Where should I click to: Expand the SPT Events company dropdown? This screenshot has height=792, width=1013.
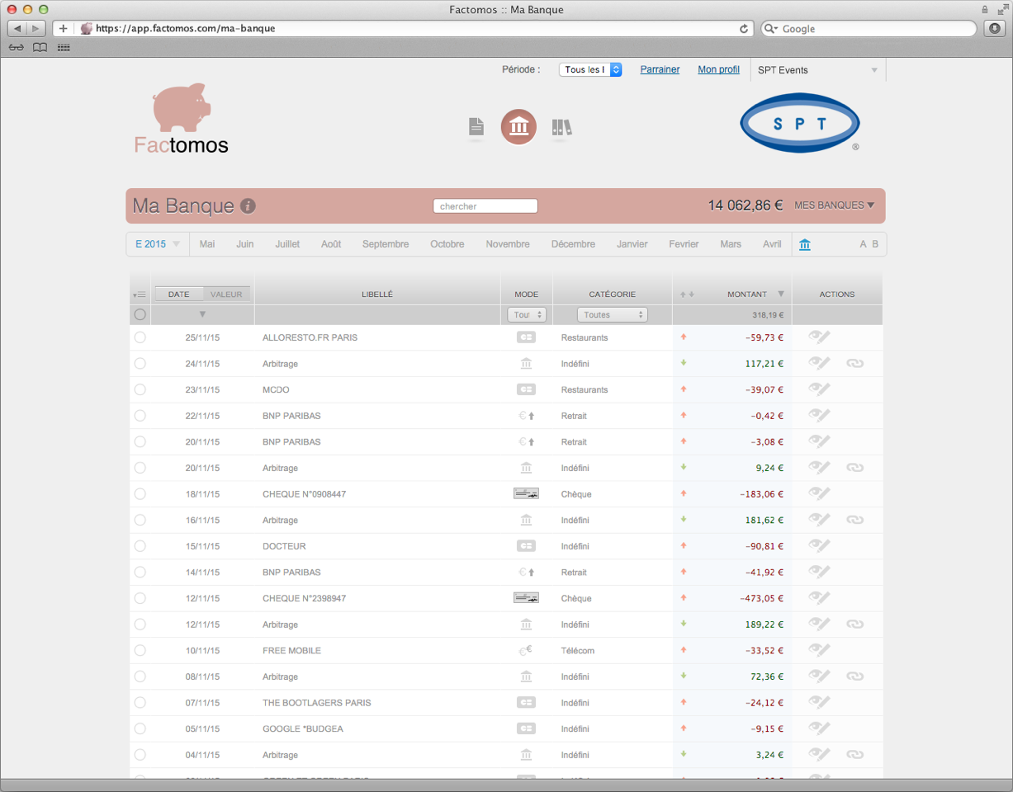pos(817,70)
